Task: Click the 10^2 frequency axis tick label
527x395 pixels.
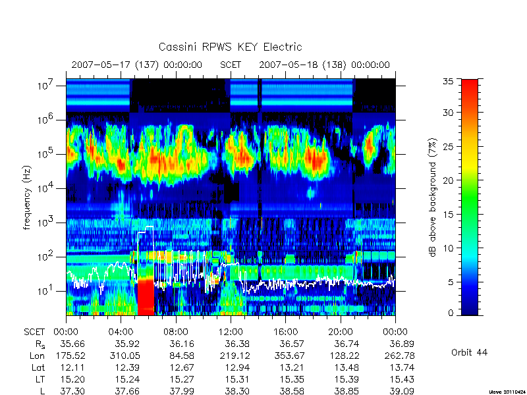Action: tap(44, 257)
